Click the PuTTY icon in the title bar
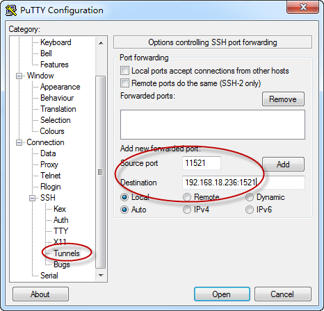 [x=11, y=10]
